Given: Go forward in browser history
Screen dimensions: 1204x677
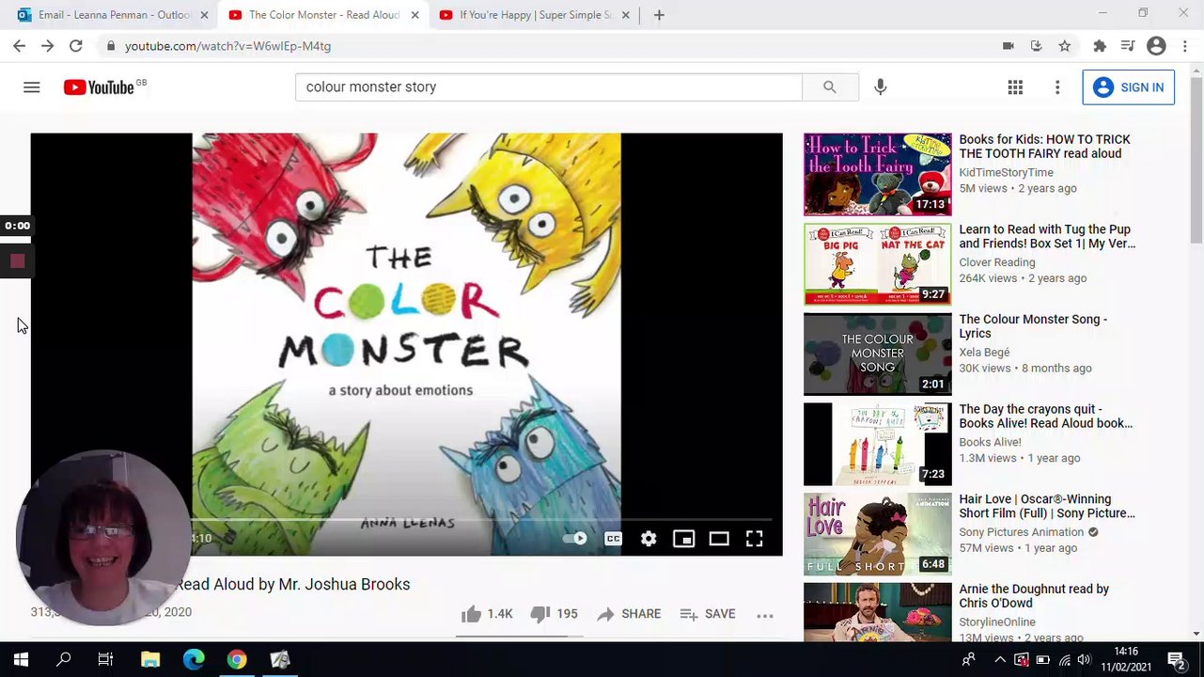Looking at the screenshot, I should (x=47, y=45).
